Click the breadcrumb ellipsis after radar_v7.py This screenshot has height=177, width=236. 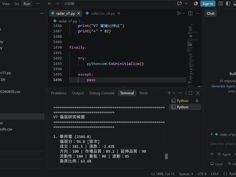(x=83, y=21)
